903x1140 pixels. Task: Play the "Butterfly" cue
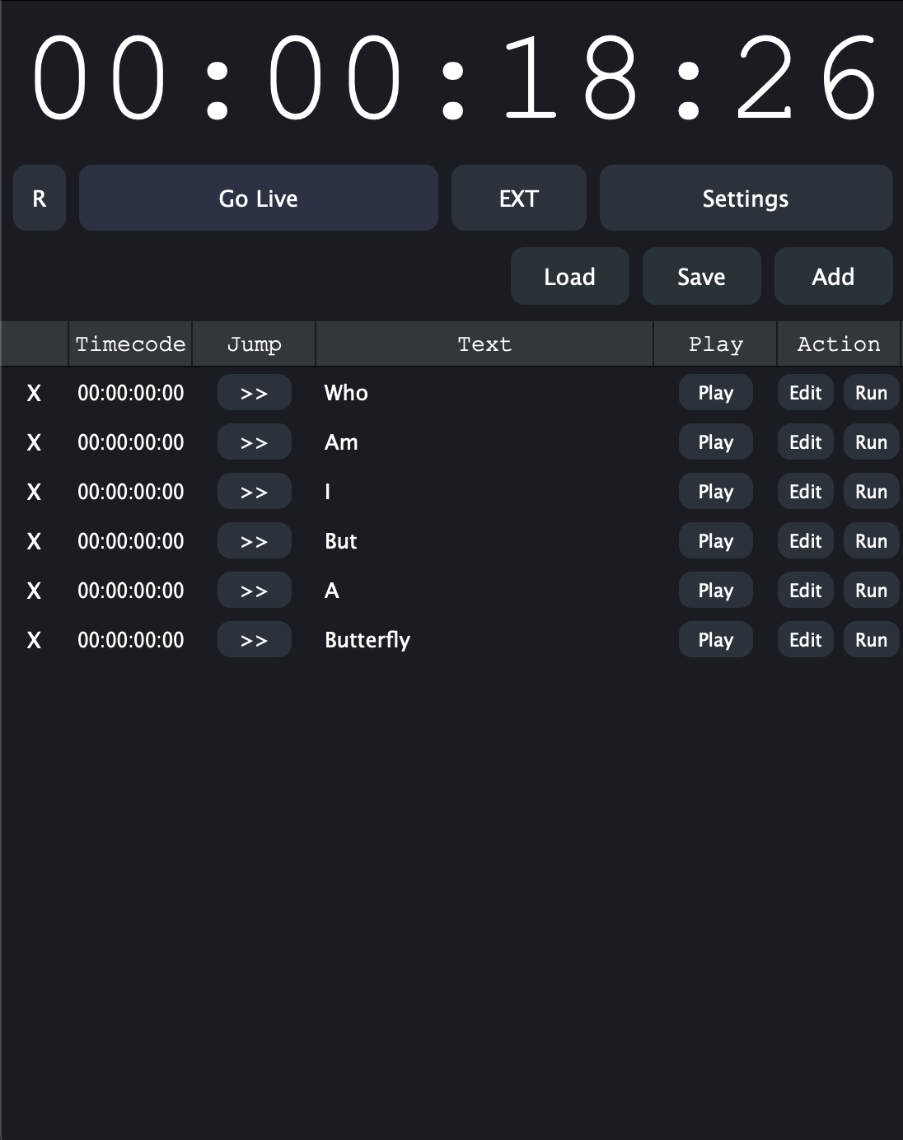[x=715, y=639]
